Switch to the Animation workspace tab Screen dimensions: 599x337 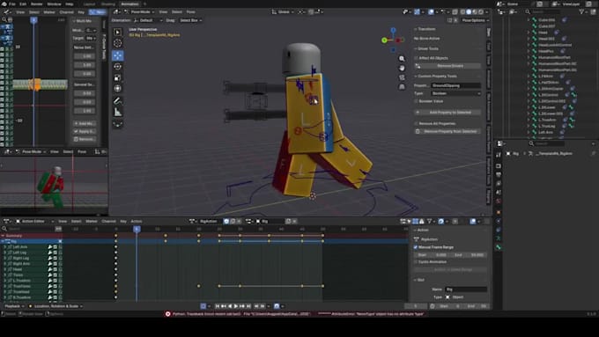pos(129,4)
